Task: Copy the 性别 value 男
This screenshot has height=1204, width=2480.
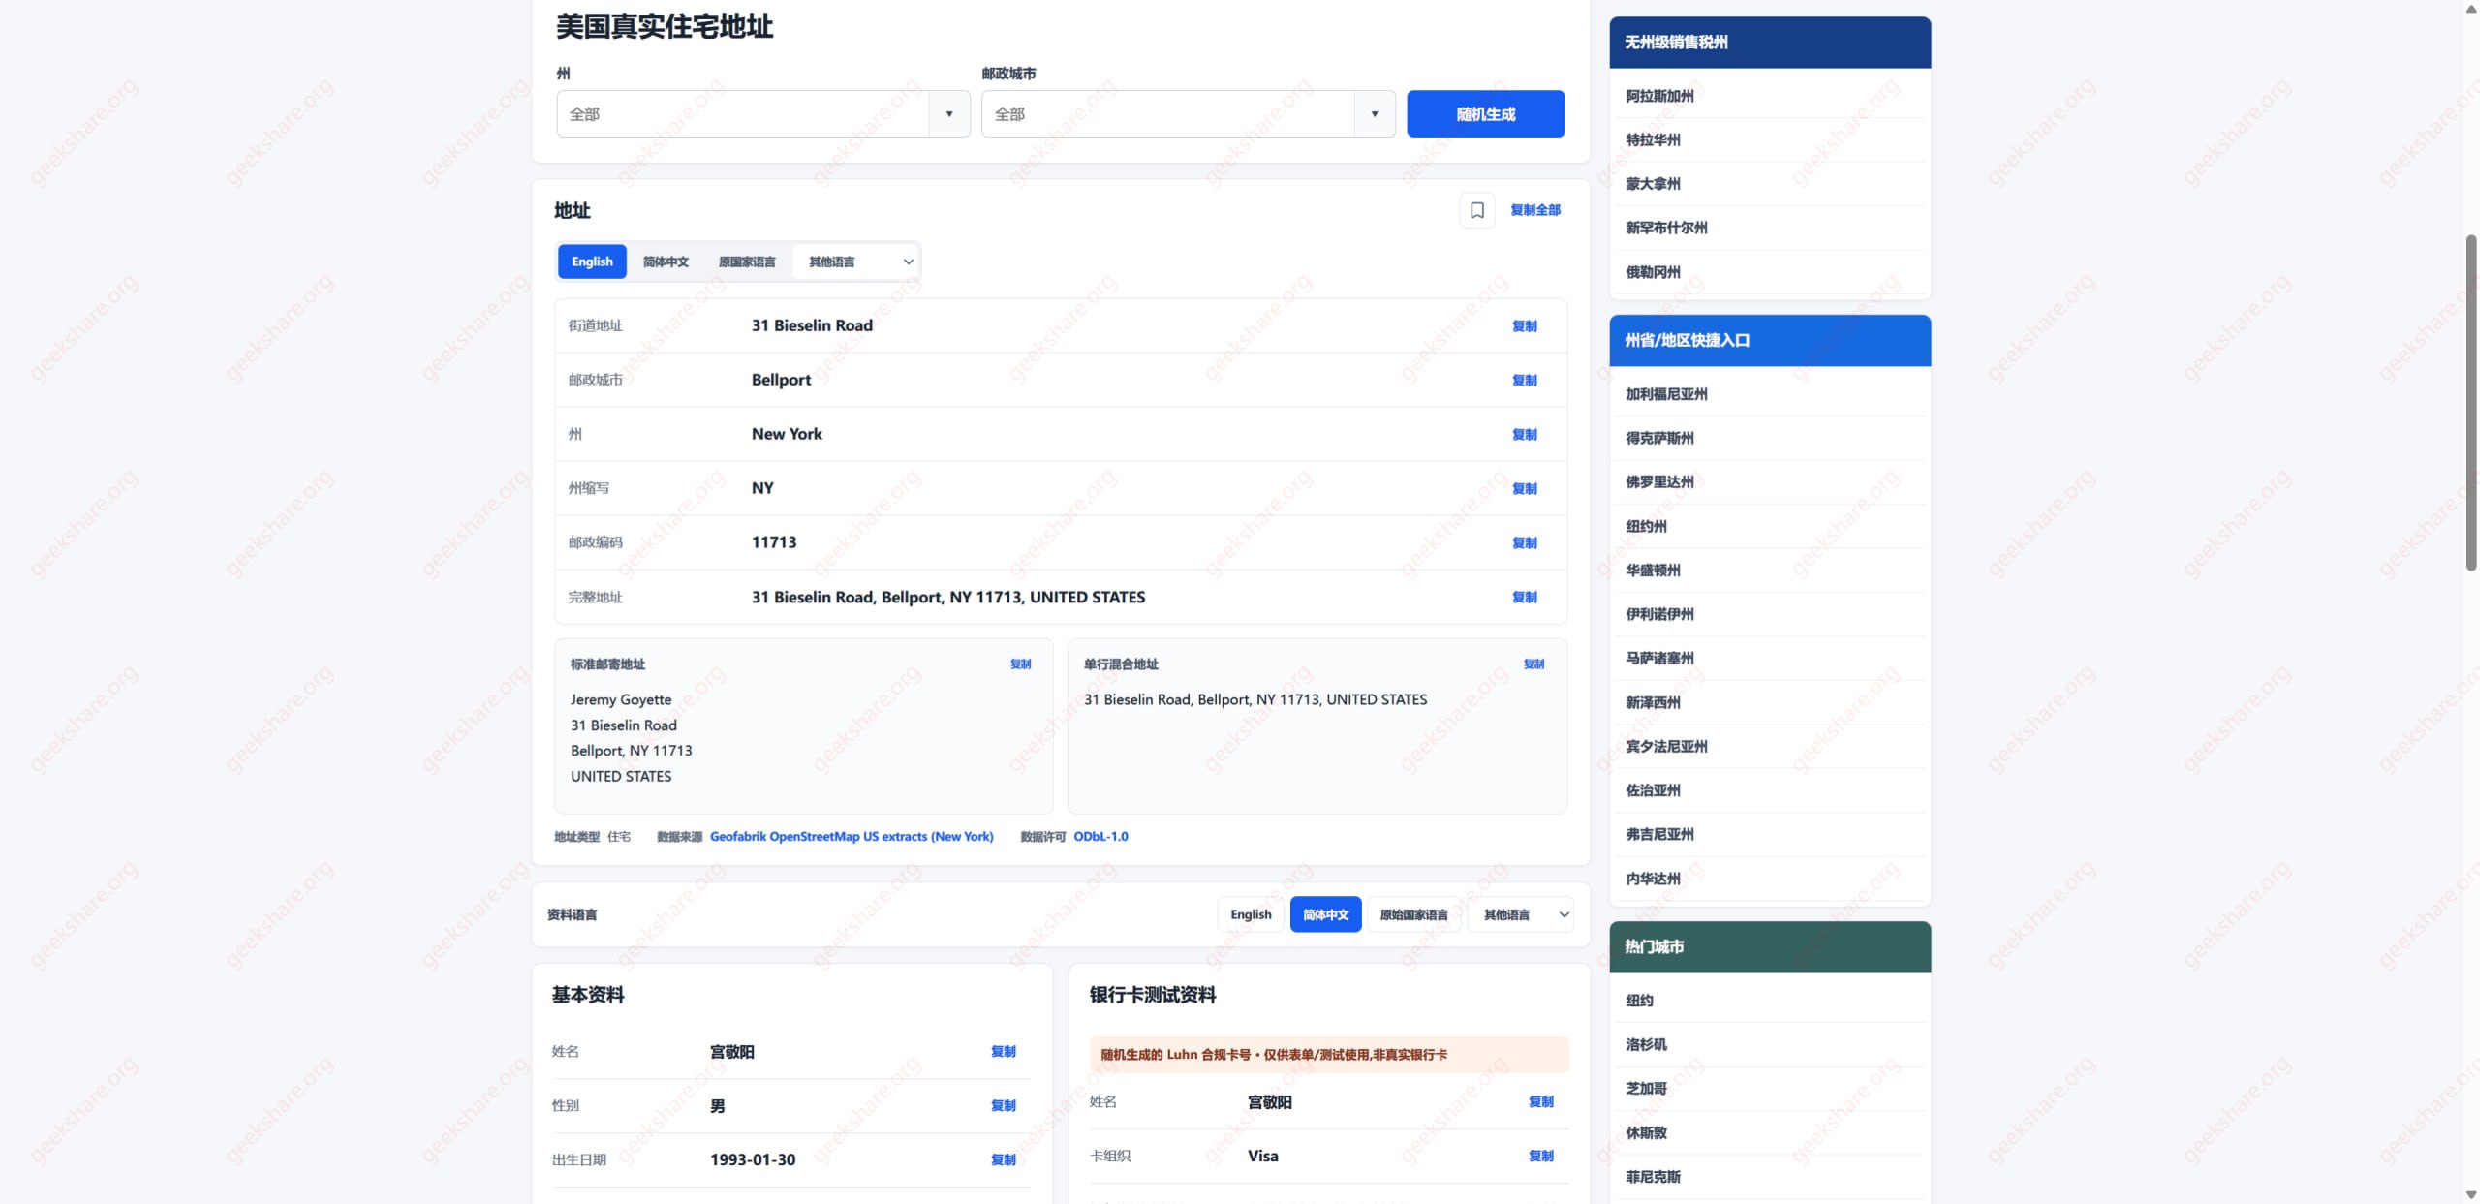Action: [x=1004, y=1106]
